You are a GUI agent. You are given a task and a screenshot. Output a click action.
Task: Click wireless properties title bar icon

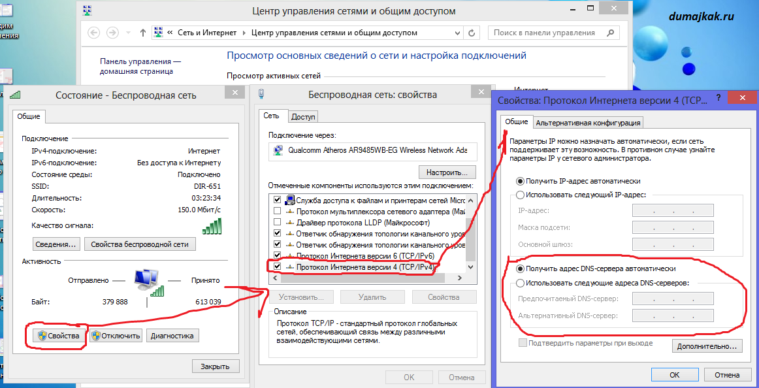pos(263,94)
